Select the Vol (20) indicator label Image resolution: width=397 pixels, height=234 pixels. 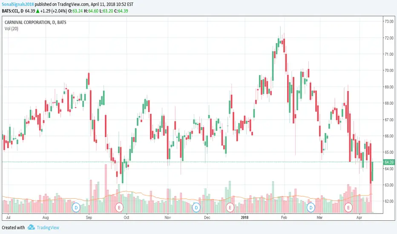coord(12,29)
